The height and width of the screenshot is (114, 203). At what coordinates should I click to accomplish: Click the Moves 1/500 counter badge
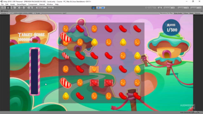(x=171, y=28)
